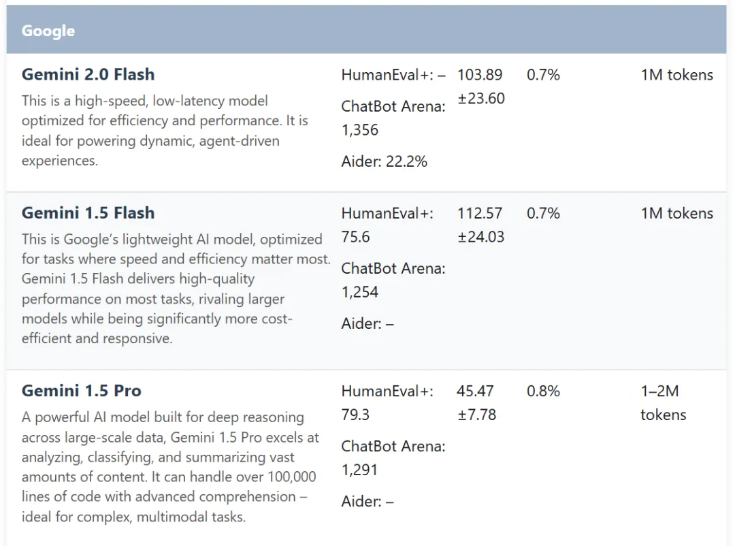
Task: Click the Gemini 1.5 Flash description paragraph
Action: click(x=176, y=289)
